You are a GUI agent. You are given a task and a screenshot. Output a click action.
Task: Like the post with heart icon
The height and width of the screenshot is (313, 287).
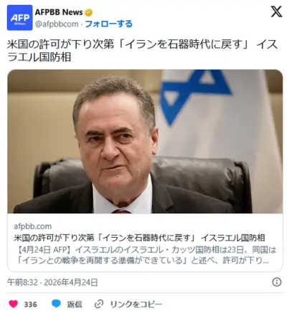point(14,304)
